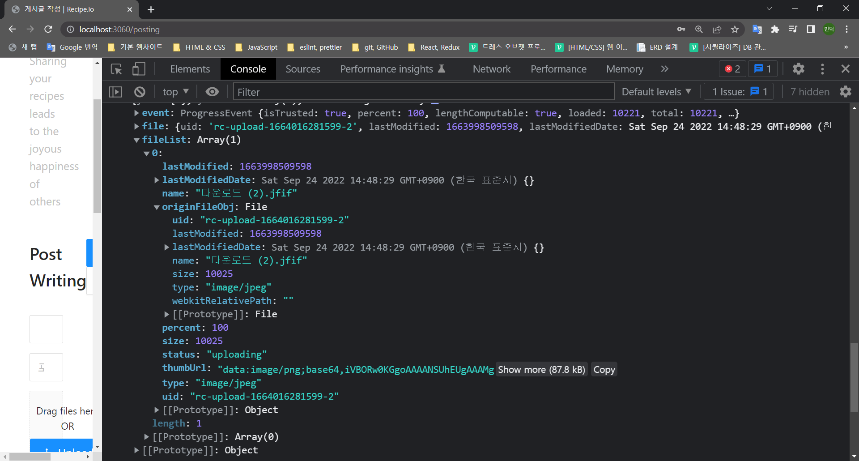Screen dimensions: 859x461
Task: Click the 1 Issue link
Action: (x=740, y=92)
